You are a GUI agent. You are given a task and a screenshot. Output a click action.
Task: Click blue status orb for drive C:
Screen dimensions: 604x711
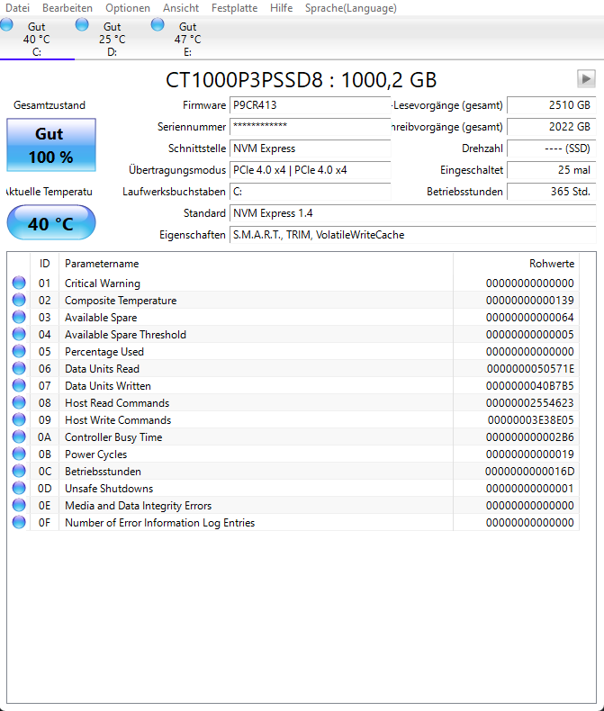6,24
